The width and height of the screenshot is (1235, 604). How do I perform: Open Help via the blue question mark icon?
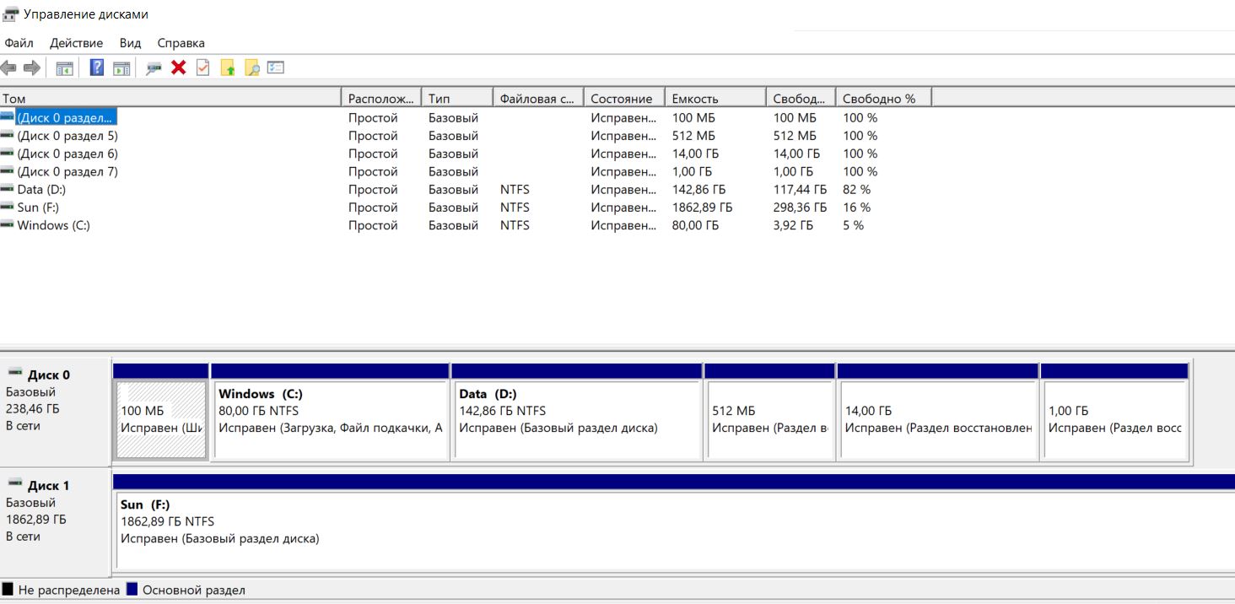click(97, 67)
